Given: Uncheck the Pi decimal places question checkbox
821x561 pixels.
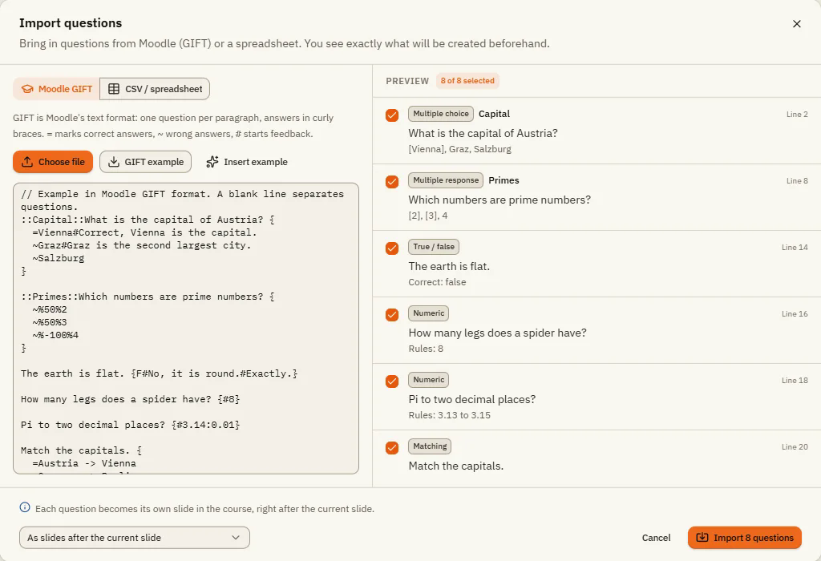Looking at the screenshot, I should coord(391,381).
